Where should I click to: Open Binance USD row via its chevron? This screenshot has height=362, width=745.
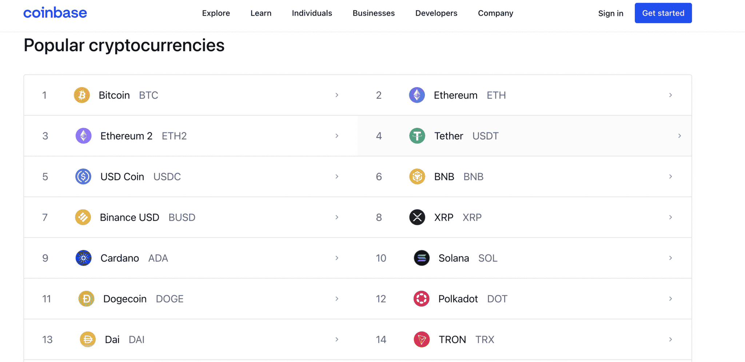337,217
